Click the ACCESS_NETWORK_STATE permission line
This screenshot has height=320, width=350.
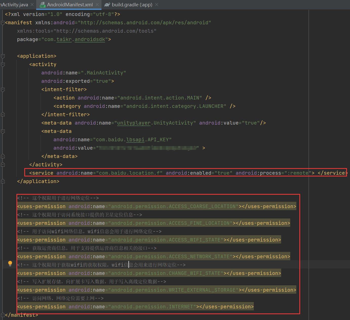pos(154,256)
